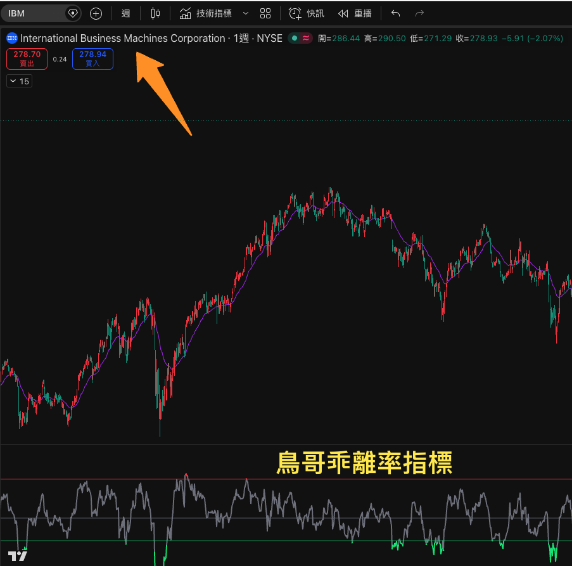The height and width of the screenshot is (566, 572).
Task: Click the 低=271.29 low price value
Action: [431, 38]
